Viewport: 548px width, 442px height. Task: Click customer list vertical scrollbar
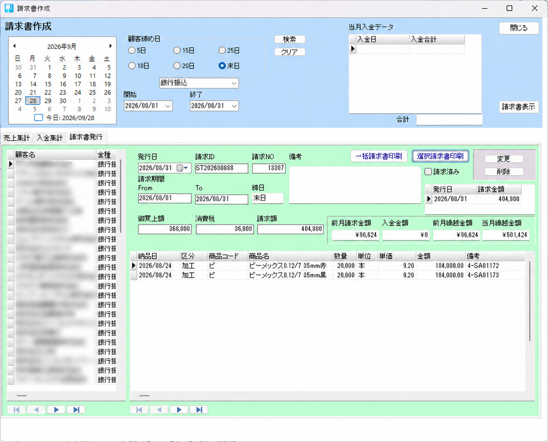coord(121,196)
